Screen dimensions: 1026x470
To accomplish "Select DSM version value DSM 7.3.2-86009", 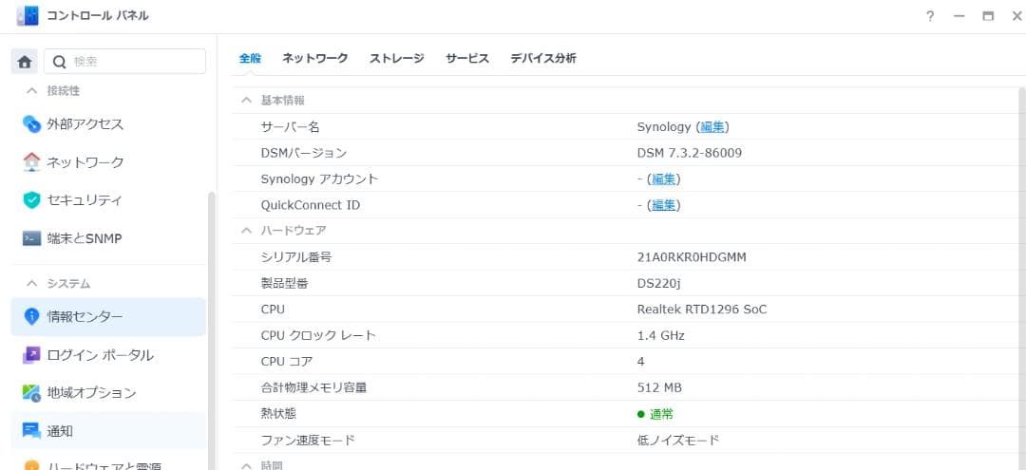I will coord(690,153).
